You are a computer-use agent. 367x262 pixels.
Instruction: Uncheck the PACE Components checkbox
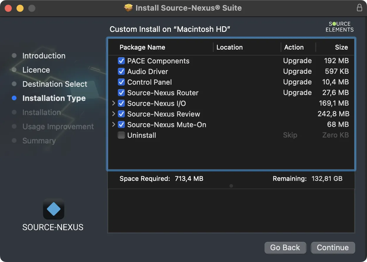(x=121, y=61)
